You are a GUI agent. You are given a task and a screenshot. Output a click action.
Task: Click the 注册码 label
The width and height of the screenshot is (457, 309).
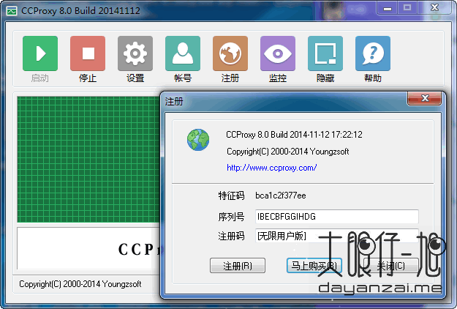click(231, 236)
